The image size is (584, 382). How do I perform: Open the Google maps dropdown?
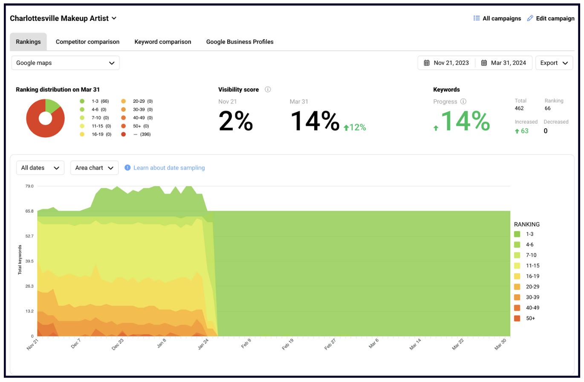tap(66, 63)
